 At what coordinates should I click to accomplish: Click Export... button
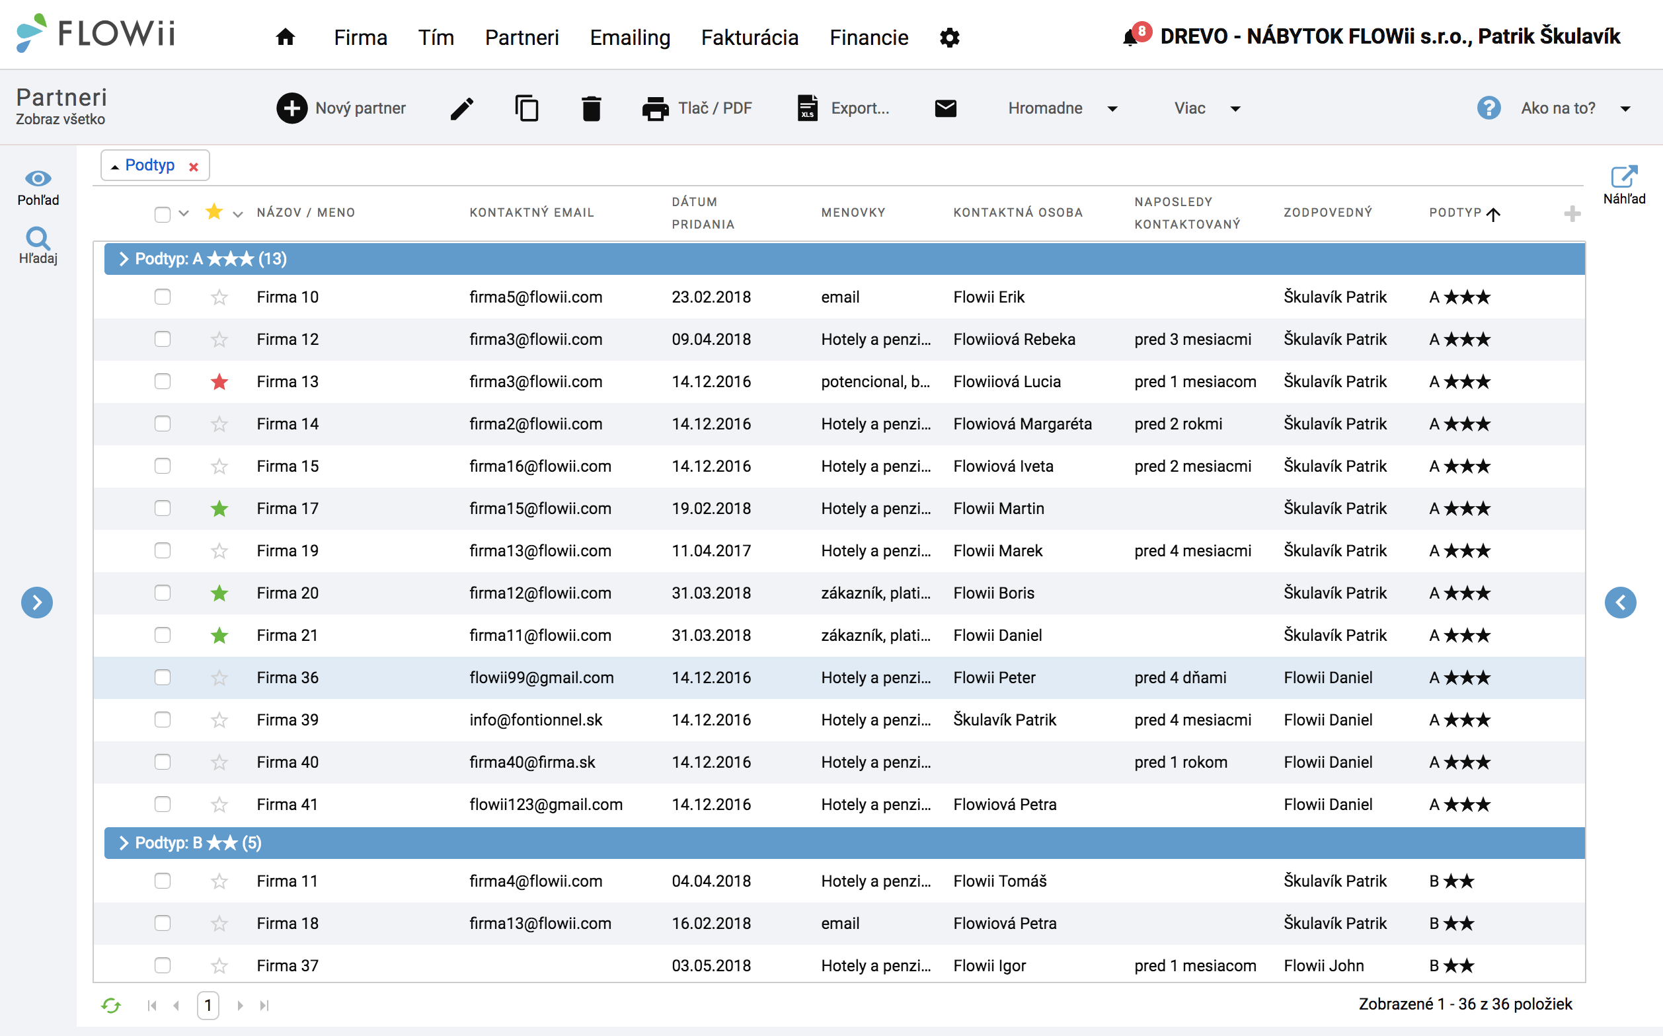[x=843, y=108]
